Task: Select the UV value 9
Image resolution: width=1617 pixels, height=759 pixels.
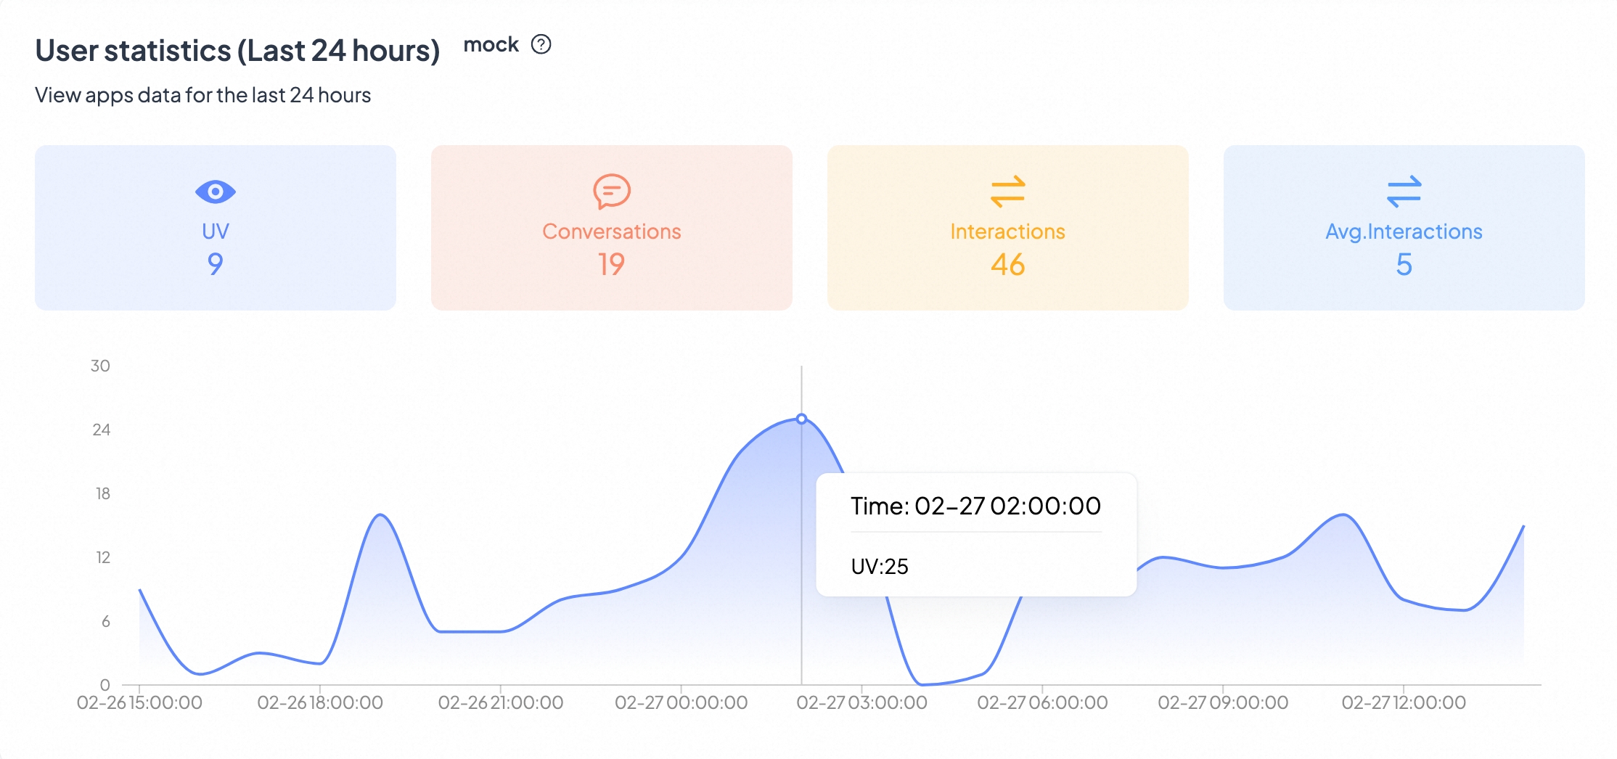Action: tap(216, 264)
